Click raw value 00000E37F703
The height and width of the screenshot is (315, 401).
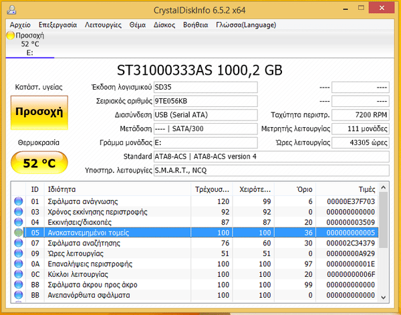pyautogui.click(x=351, y=202)
